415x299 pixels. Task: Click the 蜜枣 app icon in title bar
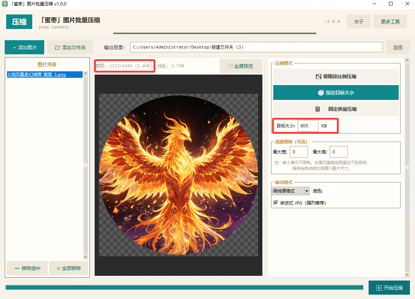4,4
